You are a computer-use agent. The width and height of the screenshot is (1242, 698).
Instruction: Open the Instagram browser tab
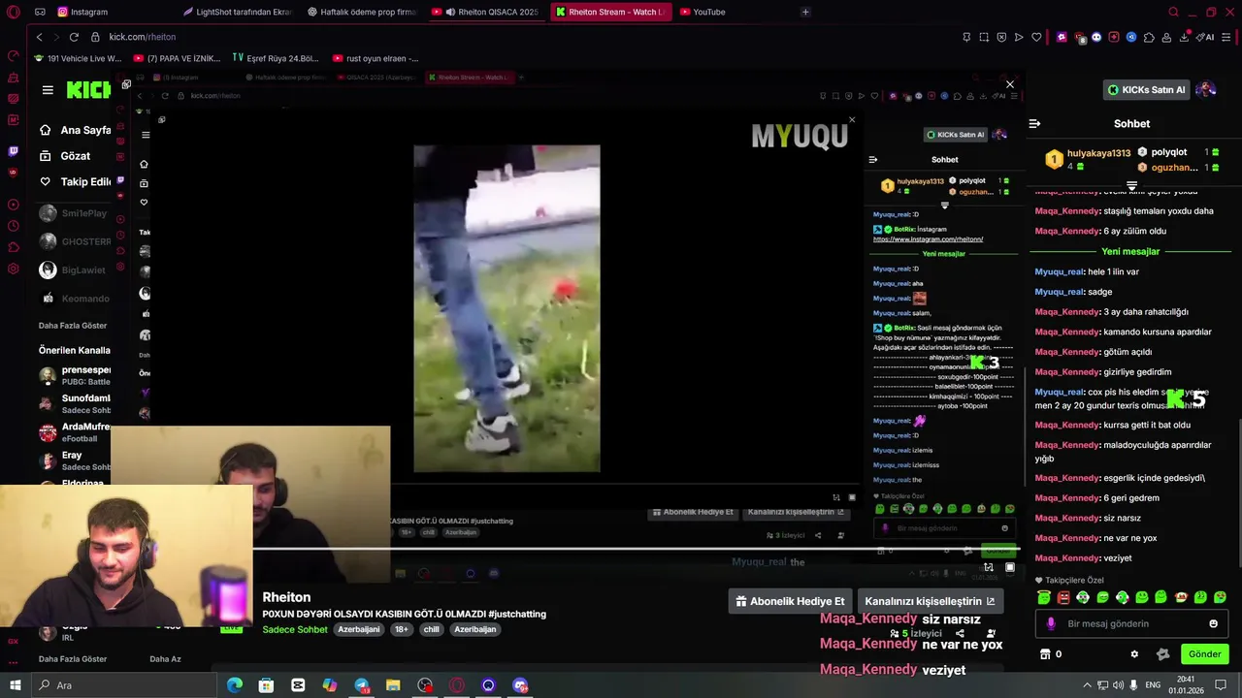(82, 12)
